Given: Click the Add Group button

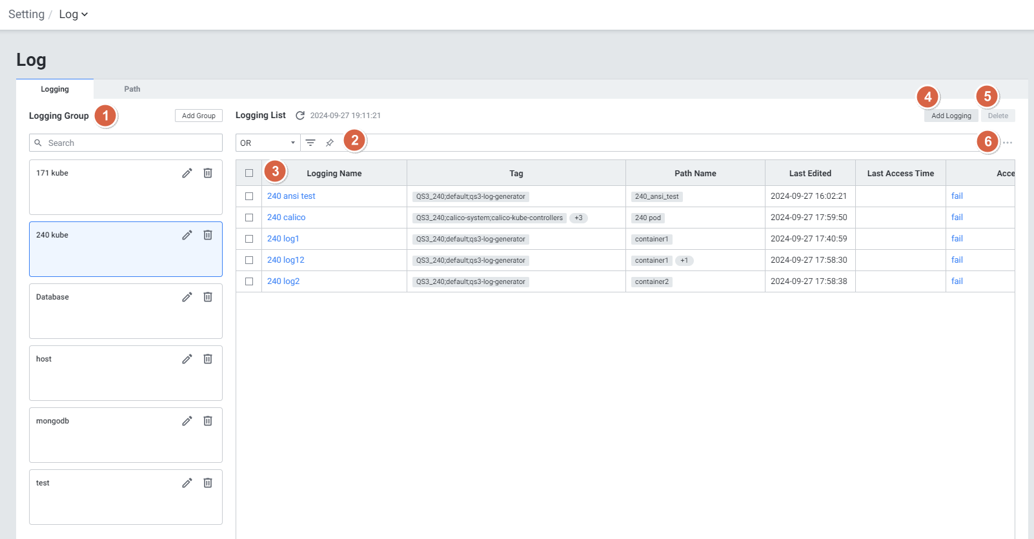Looking at the screenshot, I should pos(199,116).
